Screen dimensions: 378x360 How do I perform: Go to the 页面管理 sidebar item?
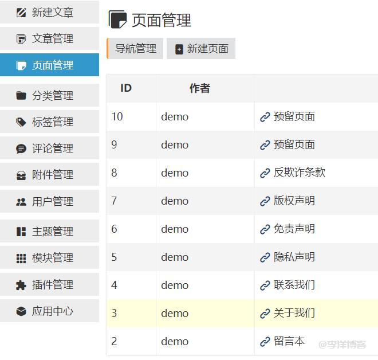52,65
